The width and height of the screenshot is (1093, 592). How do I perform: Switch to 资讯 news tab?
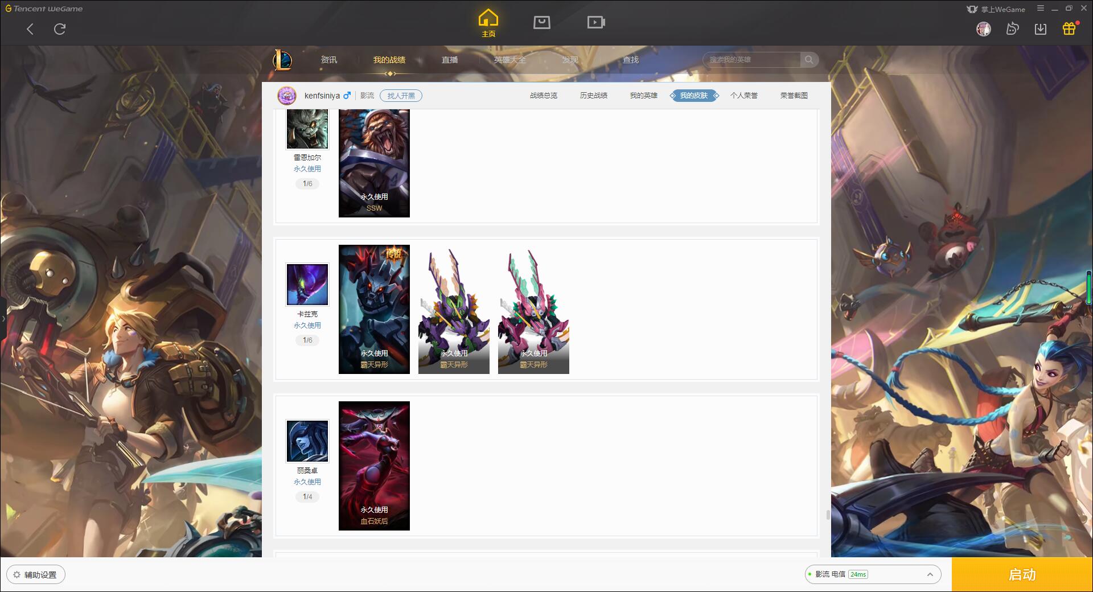(x=329, y=60)
